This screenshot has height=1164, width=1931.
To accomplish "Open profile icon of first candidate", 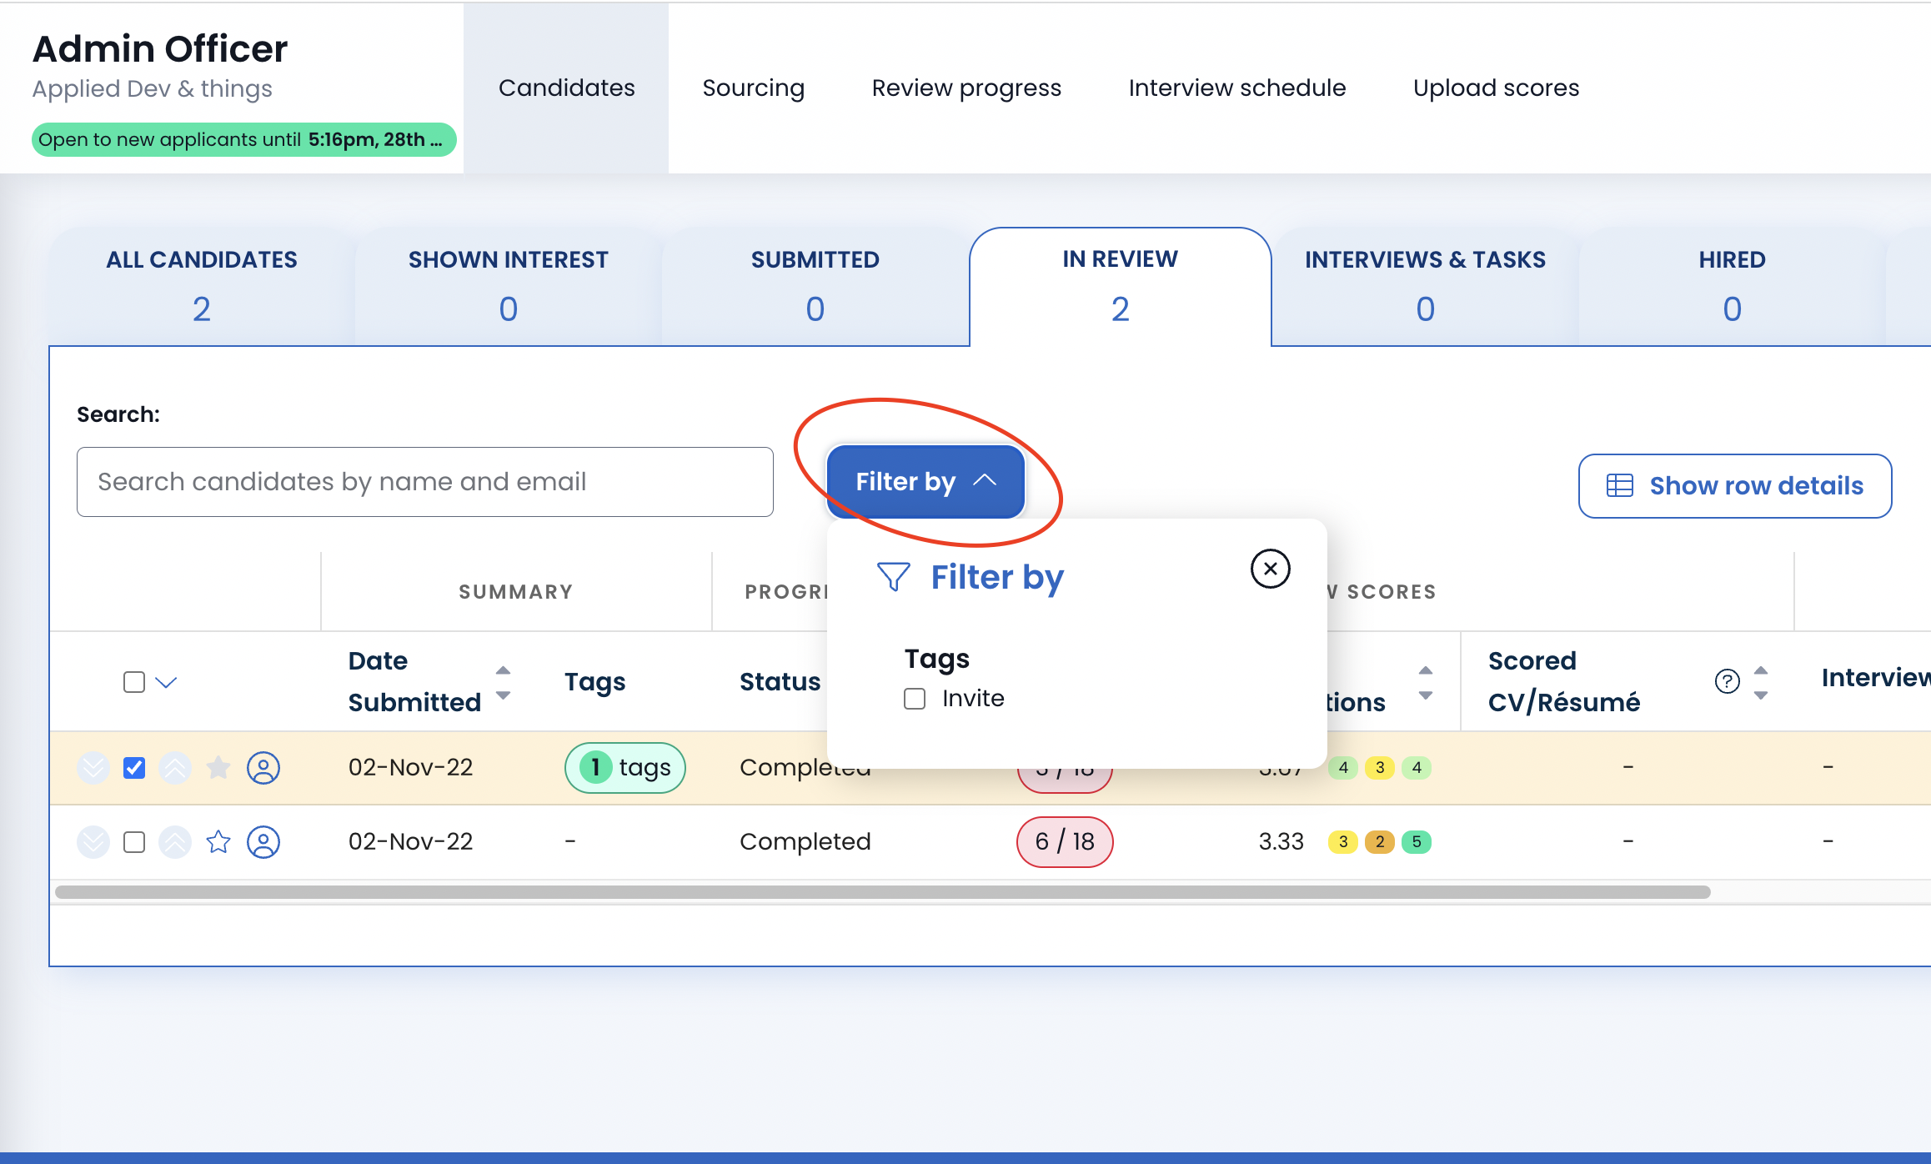I will coord(263,767).
